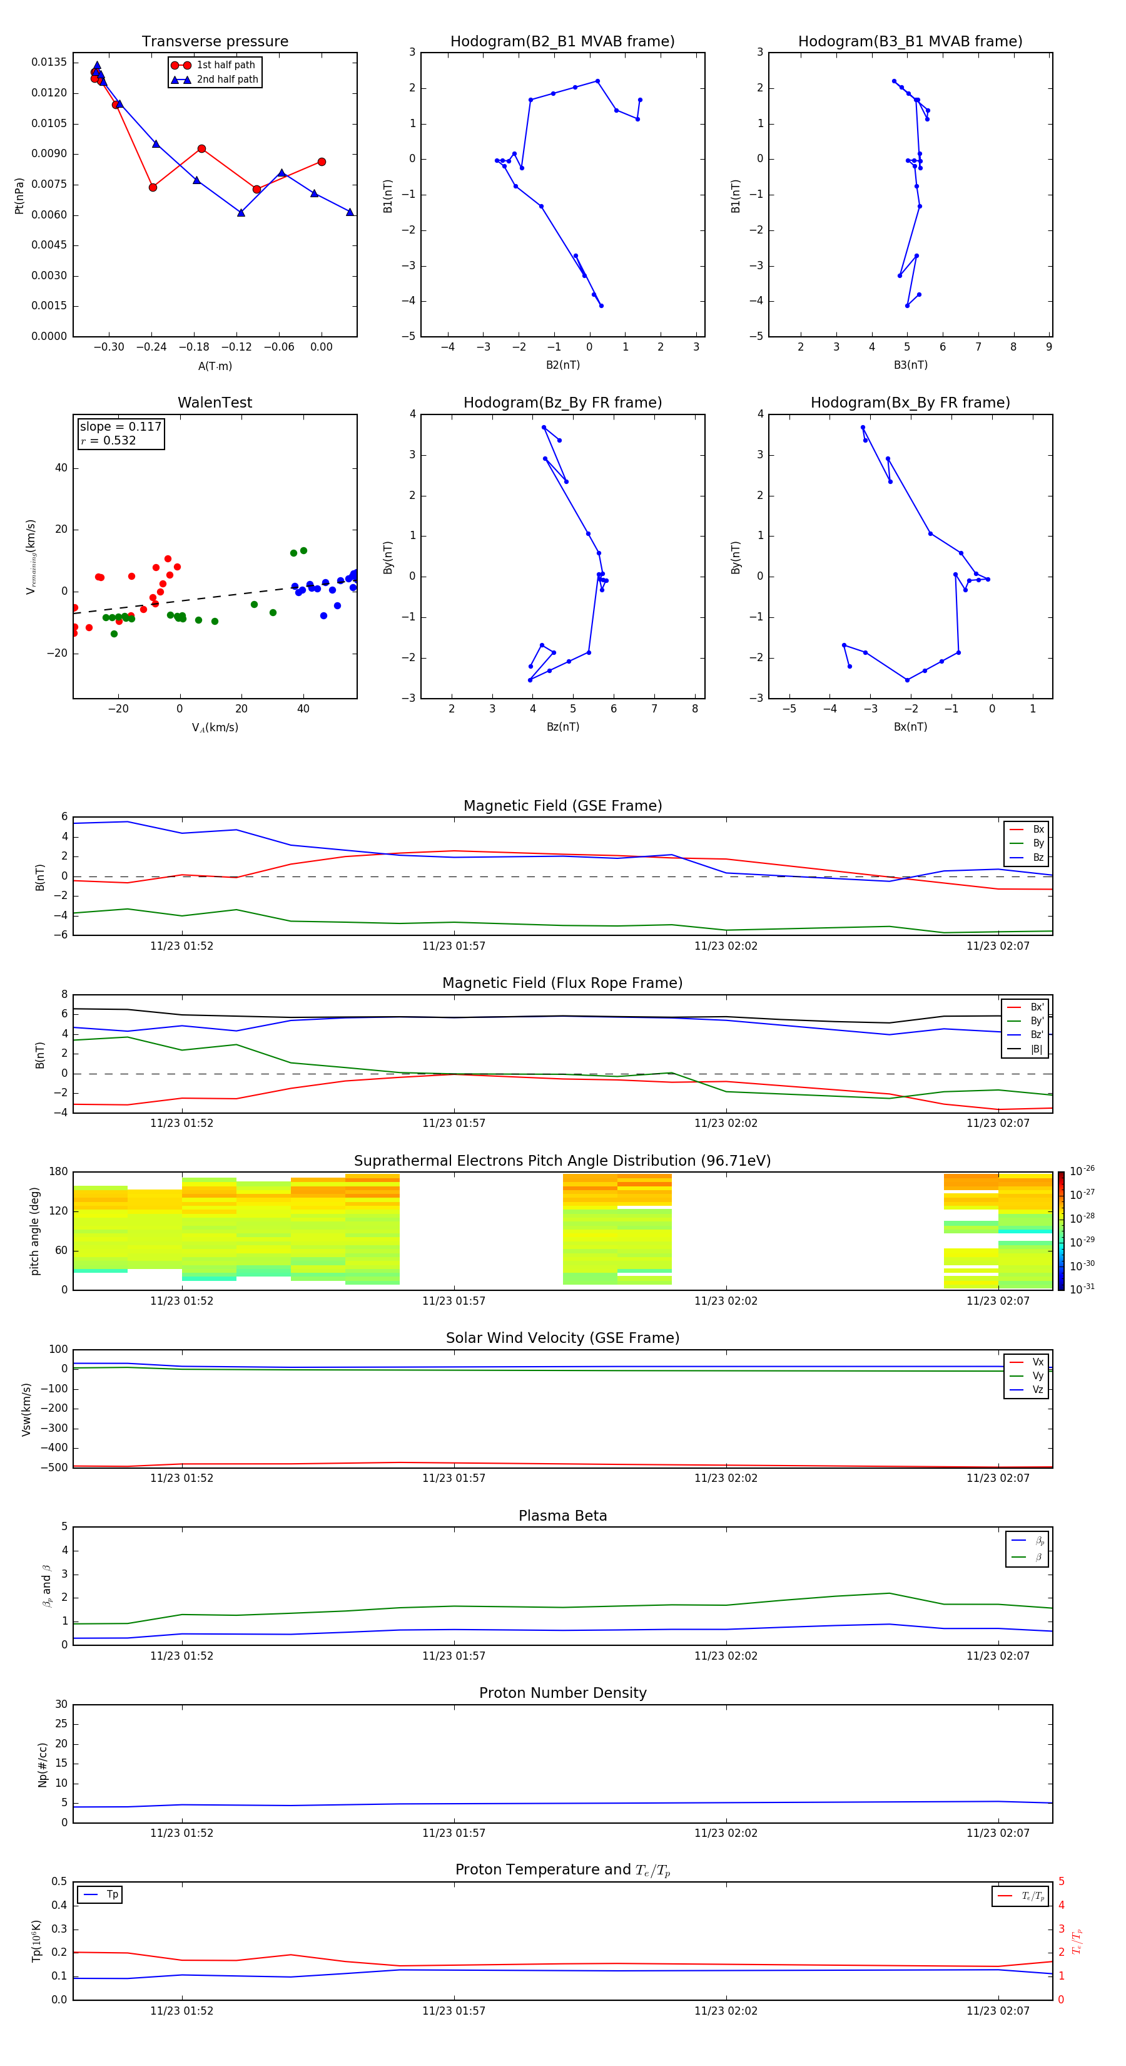
Task: Click 'pitch angle (deg)' axis label
Action: point(34,1231)
